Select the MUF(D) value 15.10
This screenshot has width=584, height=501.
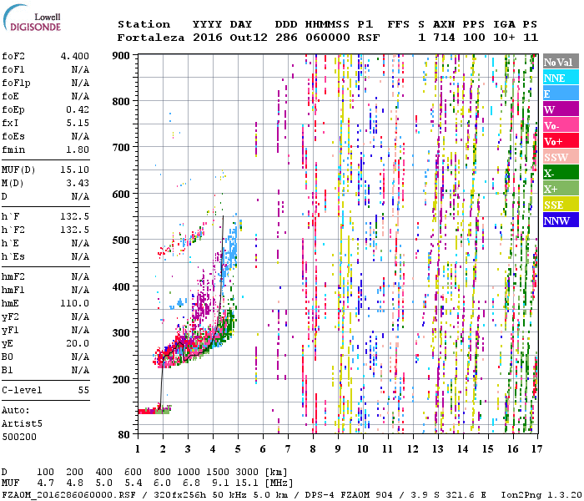tap(74, 170)
